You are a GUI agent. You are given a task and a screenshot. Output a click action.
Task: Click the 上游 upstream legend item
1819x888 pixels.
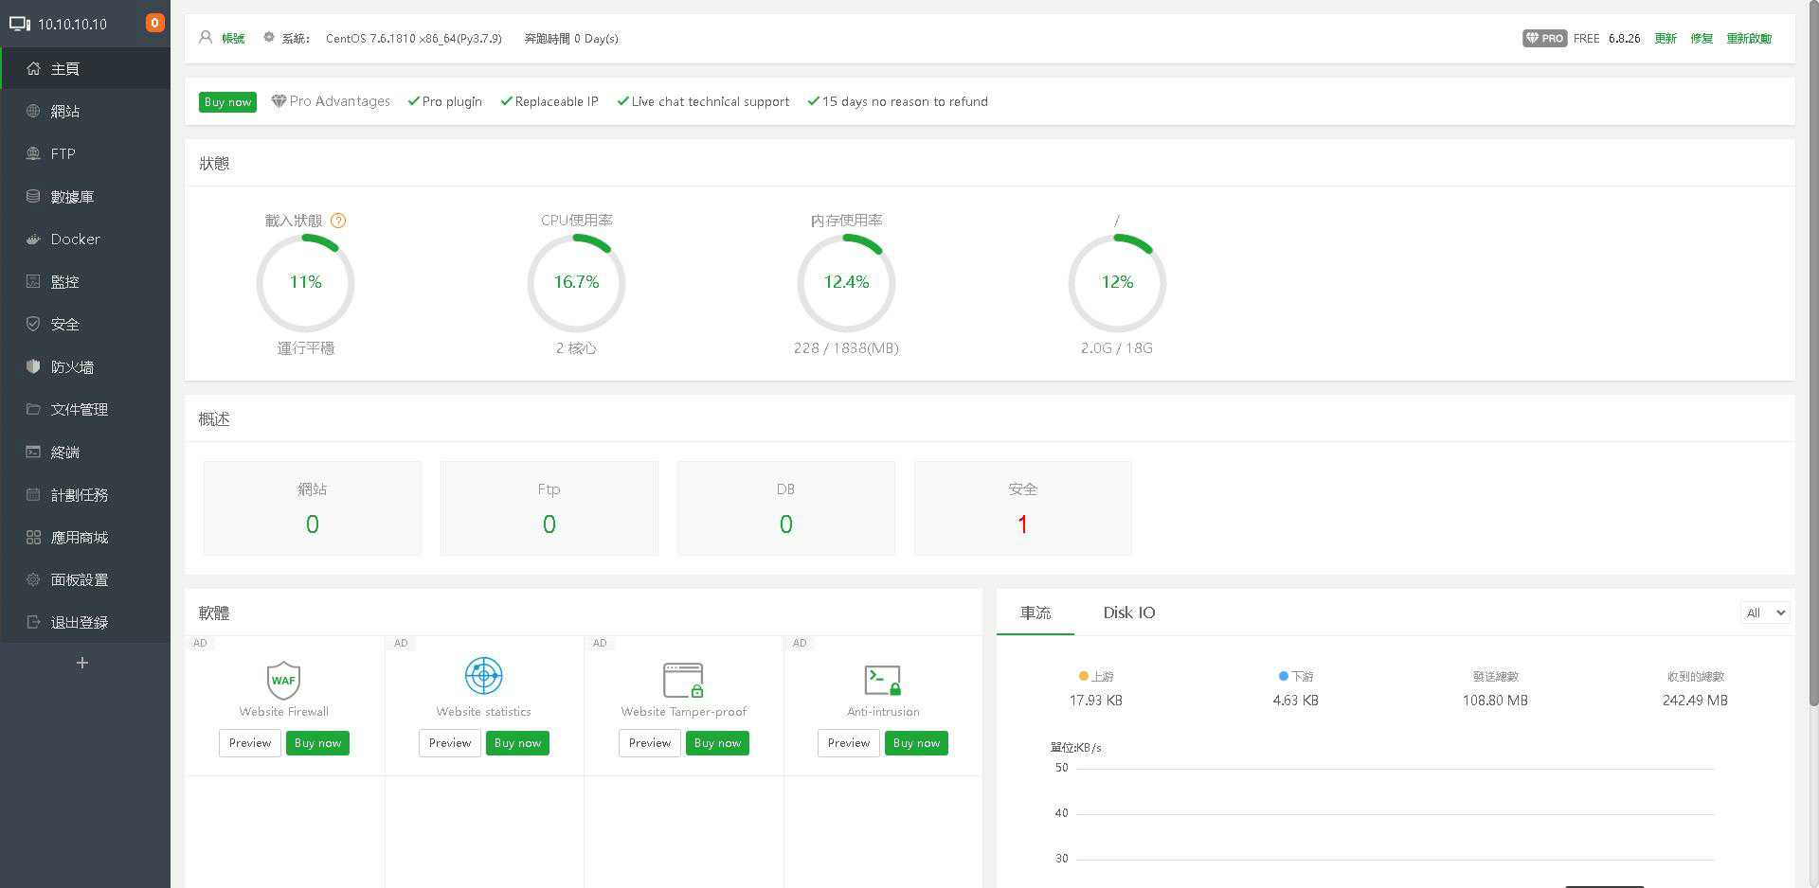1096,676
